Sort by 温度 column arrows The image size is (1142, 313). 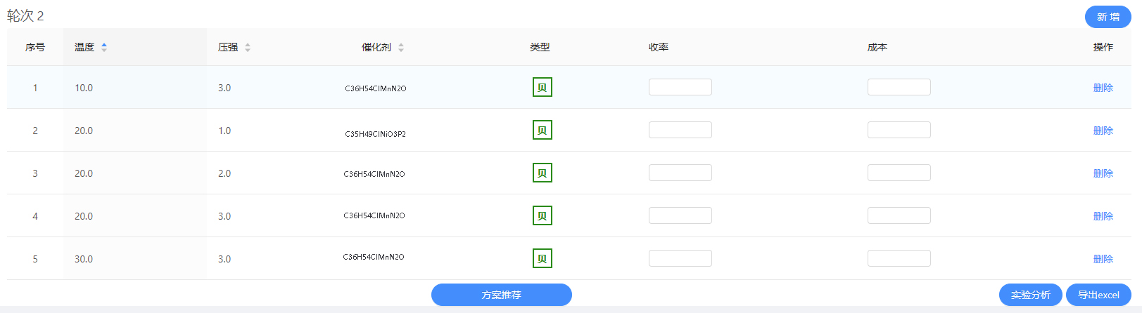(104, 48)
